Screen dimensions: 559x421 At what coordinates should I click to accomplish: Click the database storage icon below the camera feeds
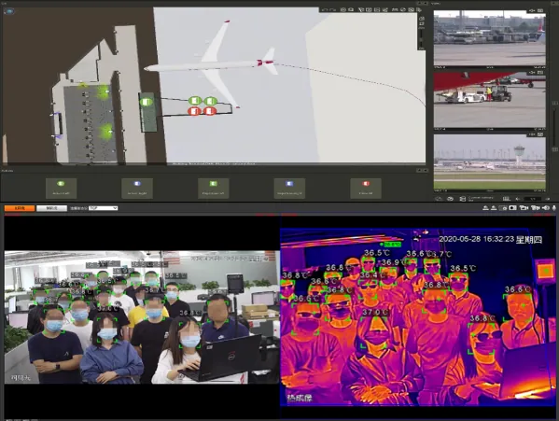tap(463, 199)
